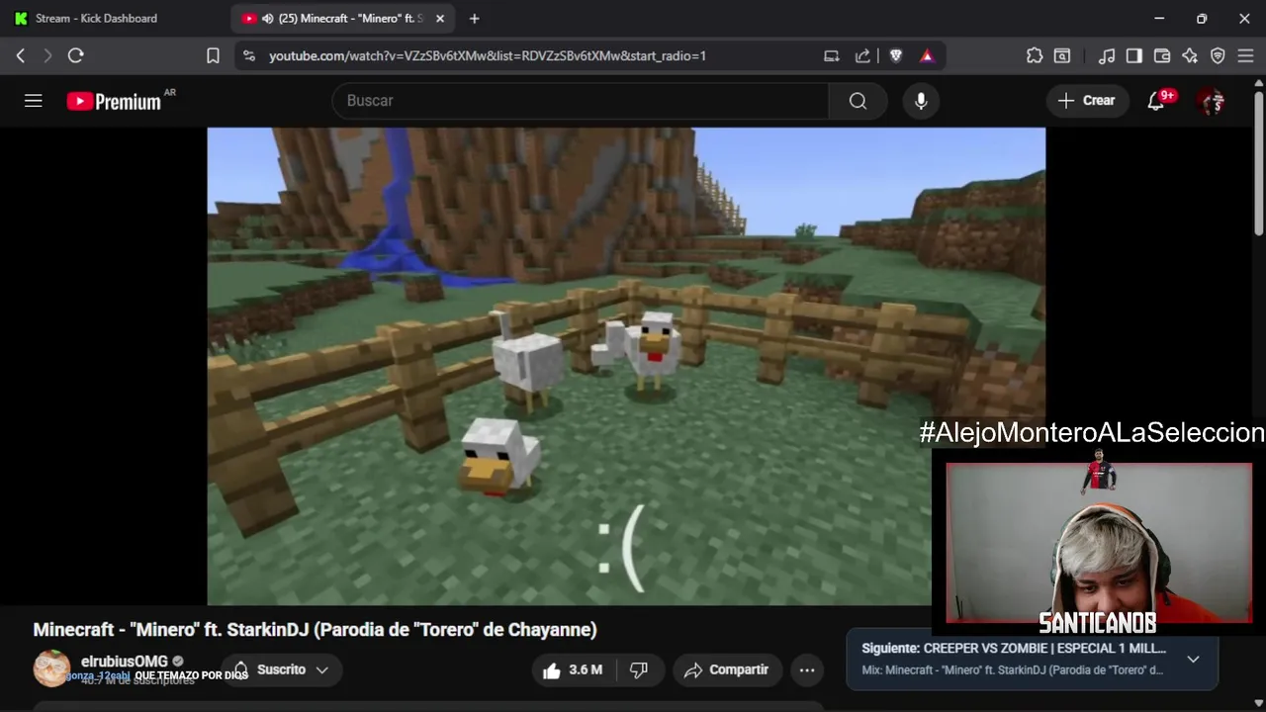The width and height of the screenshot is (1266, 712).
Task: Open Brave Rewards triangle icon
Action: pos(927,56)
